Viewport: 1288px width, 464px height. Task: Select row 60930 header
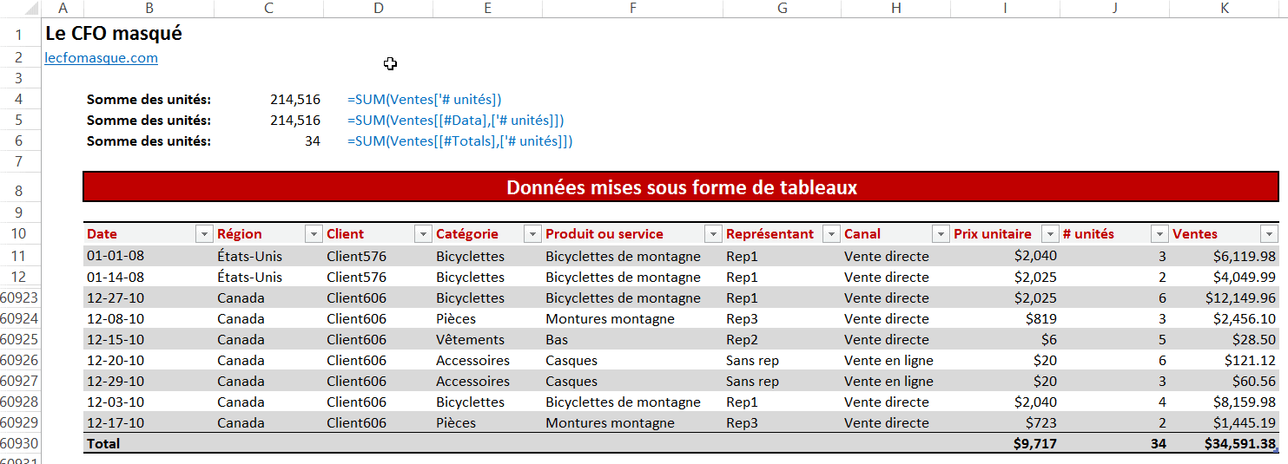pos(19,443)
